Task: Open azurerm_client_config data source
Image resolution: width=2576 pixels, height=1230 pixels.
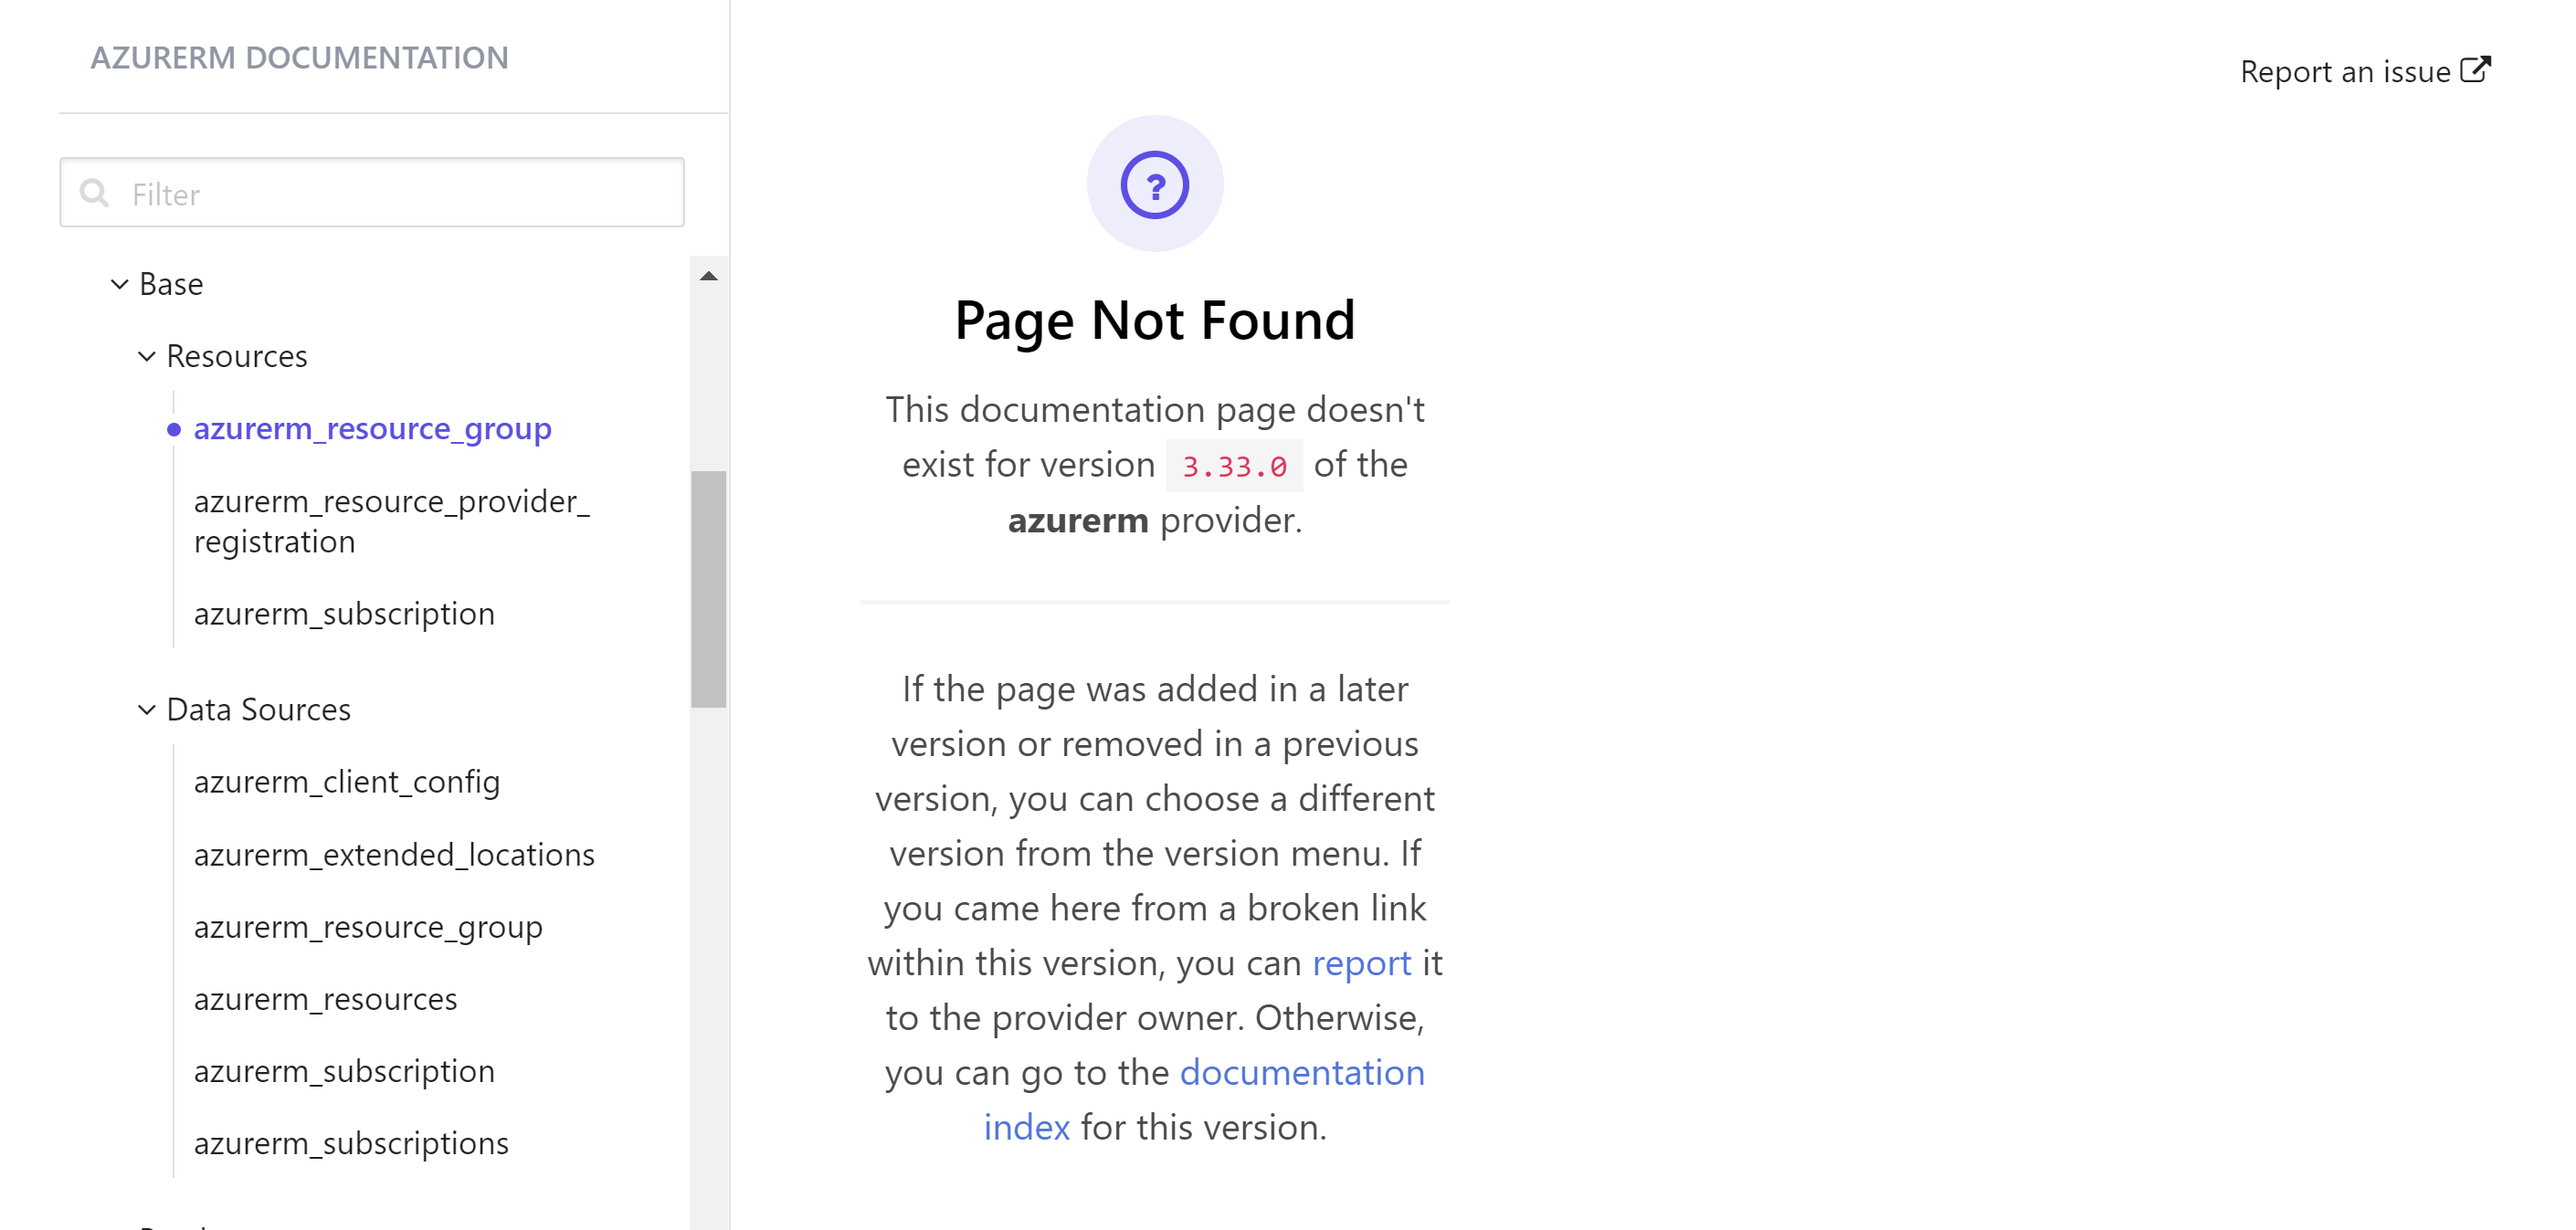Action: 346,781
